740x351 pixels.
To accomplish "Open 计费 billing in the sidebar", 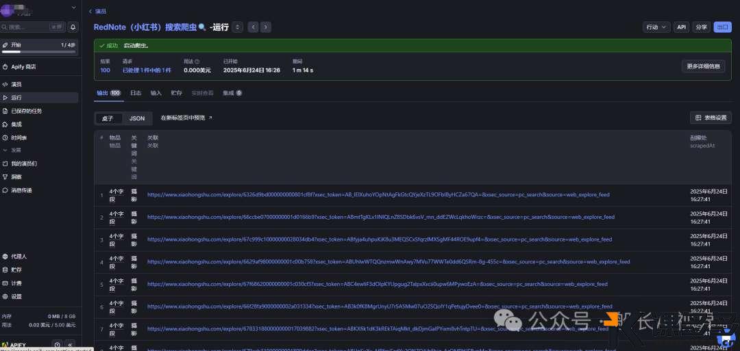I will (x=16, y=283).
